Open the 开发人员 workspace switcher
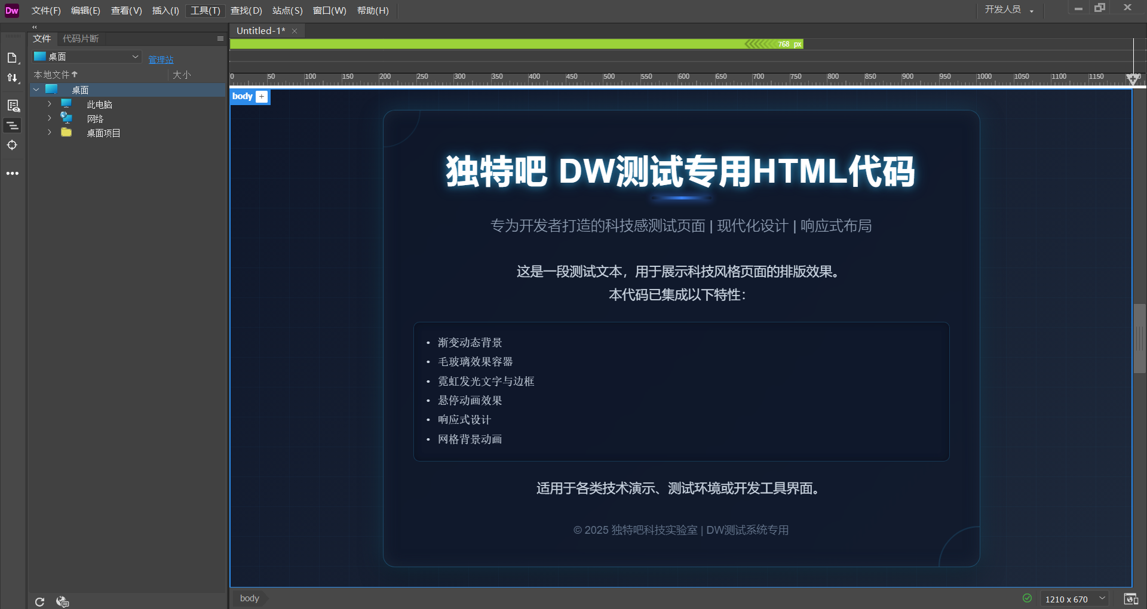The width and height of the screenshot is (1147, 609). point(1008,10)
